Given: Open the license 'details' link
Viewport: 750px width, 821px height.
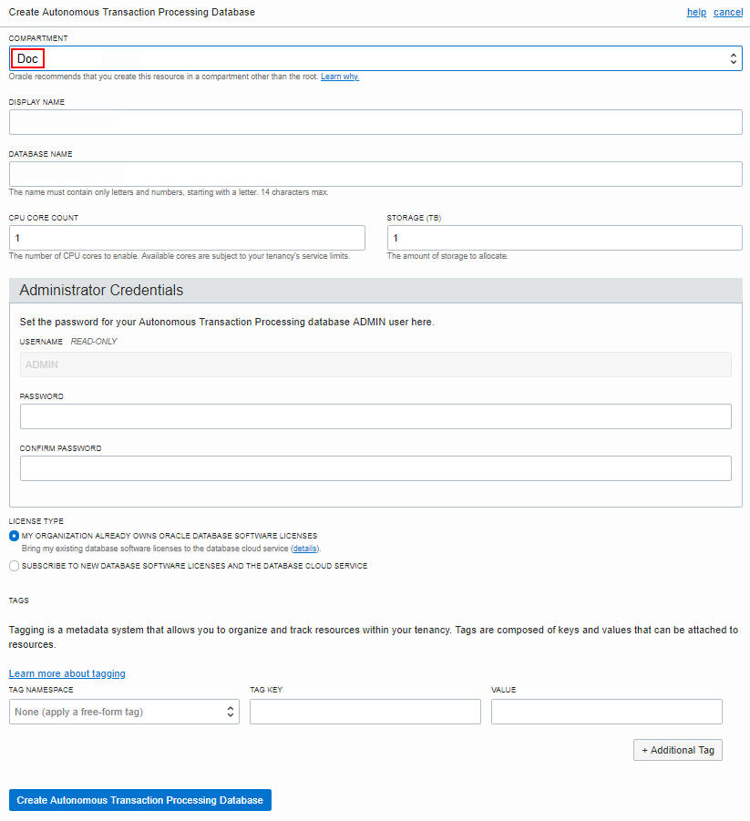Looking at the screenshot, I should pos(305,549).
